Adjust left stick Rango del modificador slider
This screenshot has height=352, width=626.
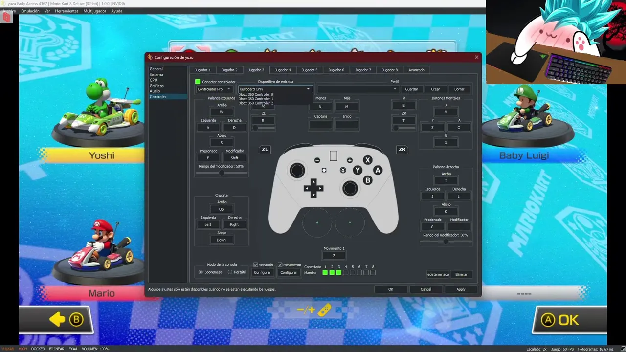222,173
